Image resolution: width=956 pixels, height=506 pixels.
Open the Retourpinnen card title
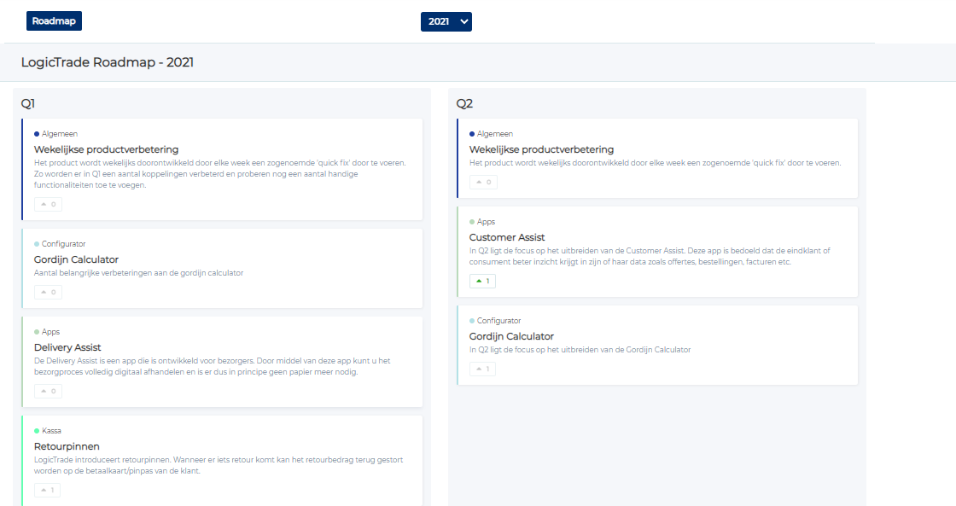[x=67, y=446]
